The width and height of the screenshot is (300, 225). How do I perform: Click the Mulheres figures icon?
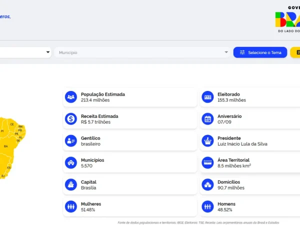(71, 206)
